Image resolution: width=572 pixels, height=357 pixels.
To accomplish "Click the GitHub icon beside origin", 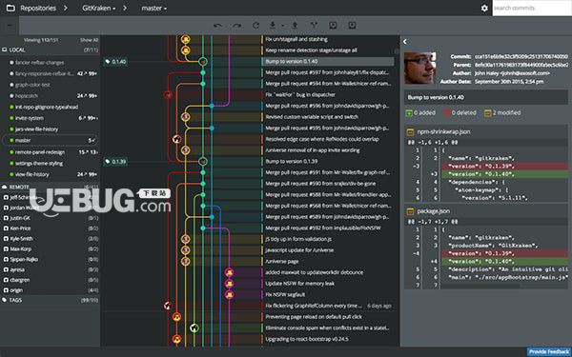I will (x=6, y=290).
